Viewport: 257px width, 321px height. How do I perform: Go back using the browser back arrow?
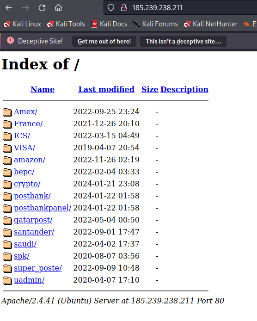click(x=9, y=8)
